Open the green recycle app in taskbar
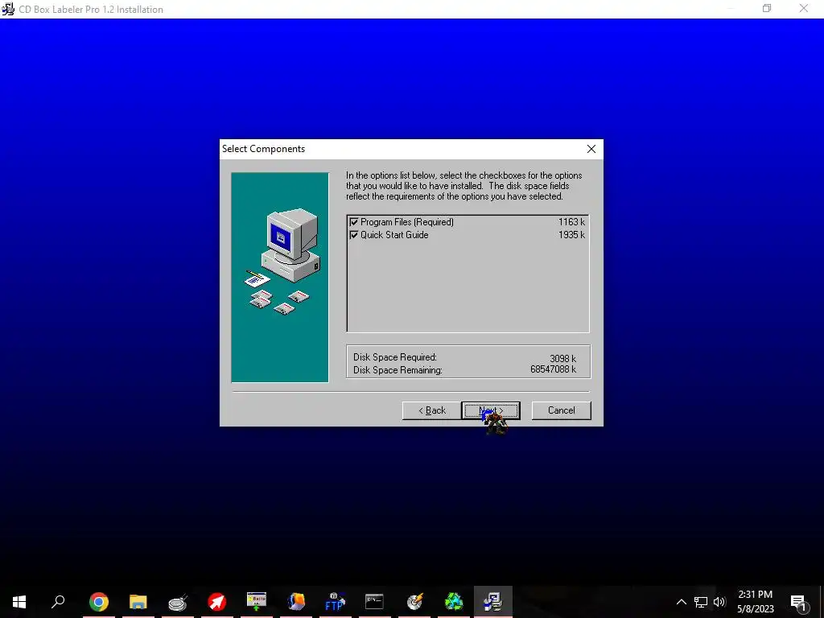824x618 pixels. click(454, 602)
